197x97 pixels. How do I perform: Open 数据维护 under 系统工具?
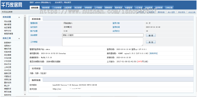click(8, 43)
